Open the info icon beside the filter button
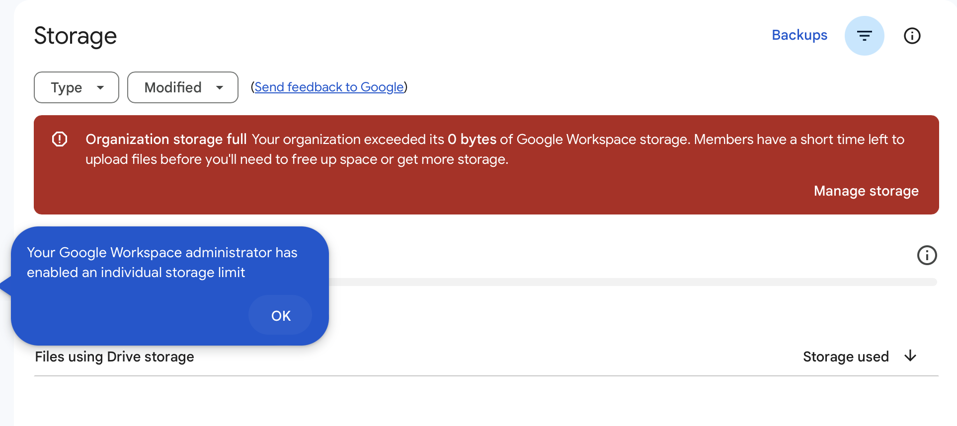This screenshot has height=426, width=957. point(912,36)
